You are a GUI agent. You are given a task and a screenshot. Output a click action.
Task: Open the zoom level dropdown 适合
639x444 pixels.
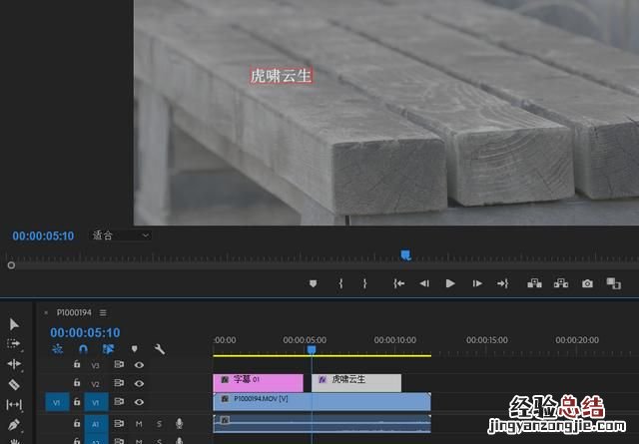pos(121,235)
